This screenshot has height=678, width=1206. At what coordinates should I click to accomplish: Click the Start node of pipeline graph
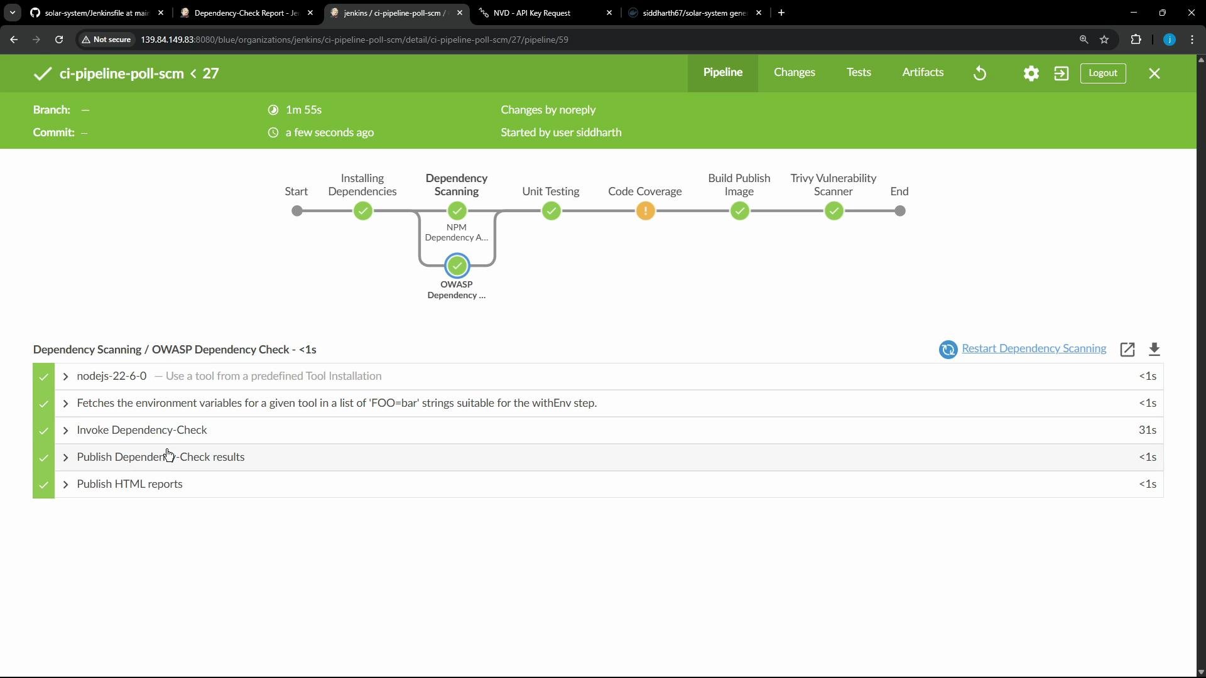coord(296,211)
